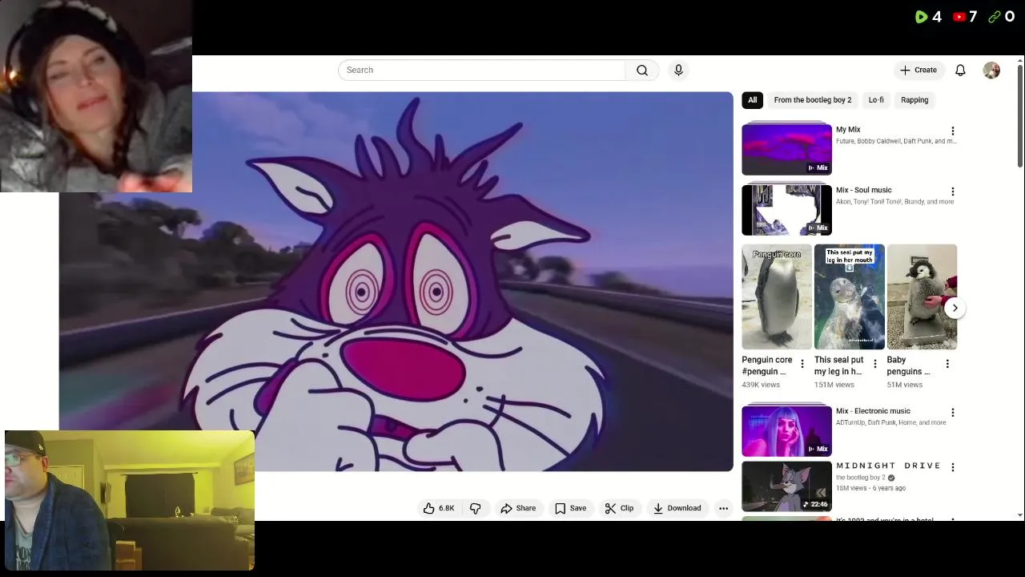Select From the bootleg boy 2 chip
This screenshot has height=577, width=1025.
click(x=812, y=100)
